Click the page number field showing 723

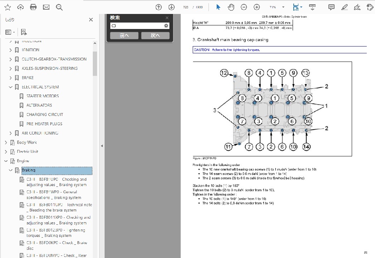(186, 7)
